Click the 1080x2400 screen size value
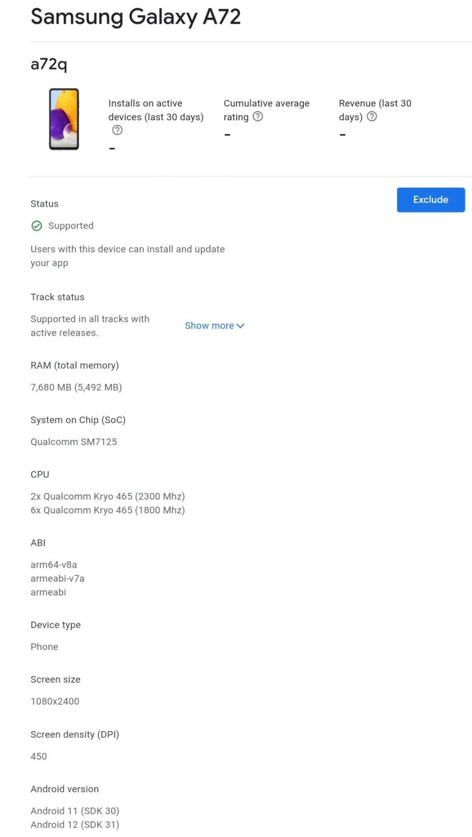This screenshot has height=837, width=472. click(x=55, y=701)
